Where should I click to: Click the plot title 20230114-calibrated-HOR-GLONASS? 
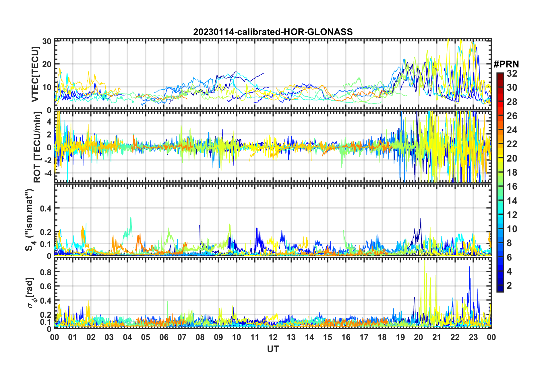273,32
